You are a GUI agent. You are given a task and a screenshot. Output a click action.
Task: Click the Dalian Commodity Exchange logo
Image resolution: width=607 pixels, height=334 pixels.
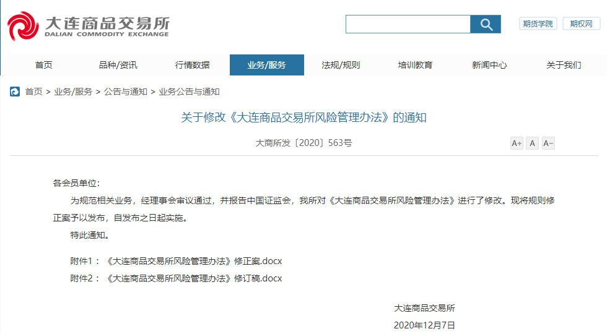point(88,26)
